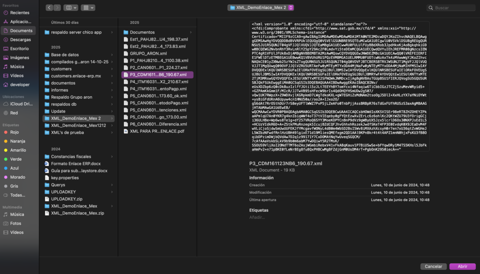Select the Constancias fiscales folder
Viewport: 480px width, 274px height.
[x=79, y=157]
